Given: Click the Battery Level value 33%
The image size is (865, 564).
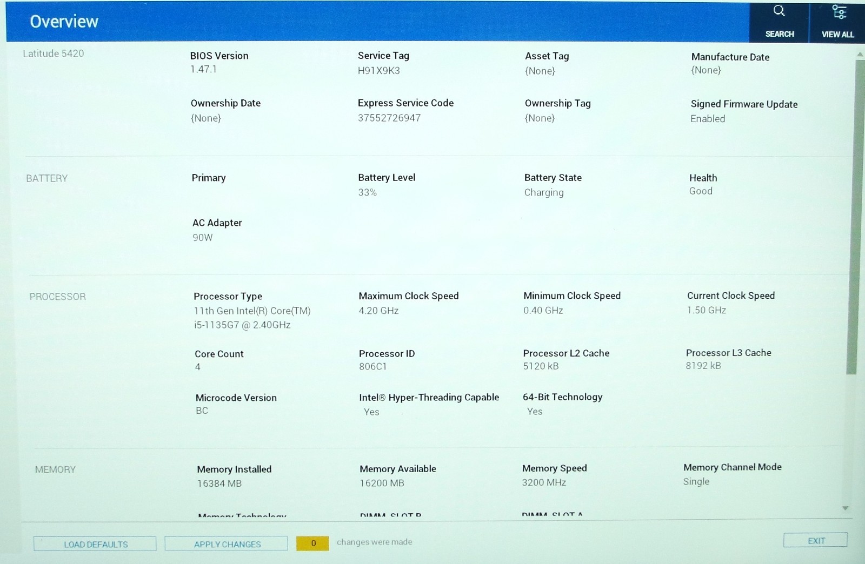Looking at the screenshot, I should (x=368, y=192).
